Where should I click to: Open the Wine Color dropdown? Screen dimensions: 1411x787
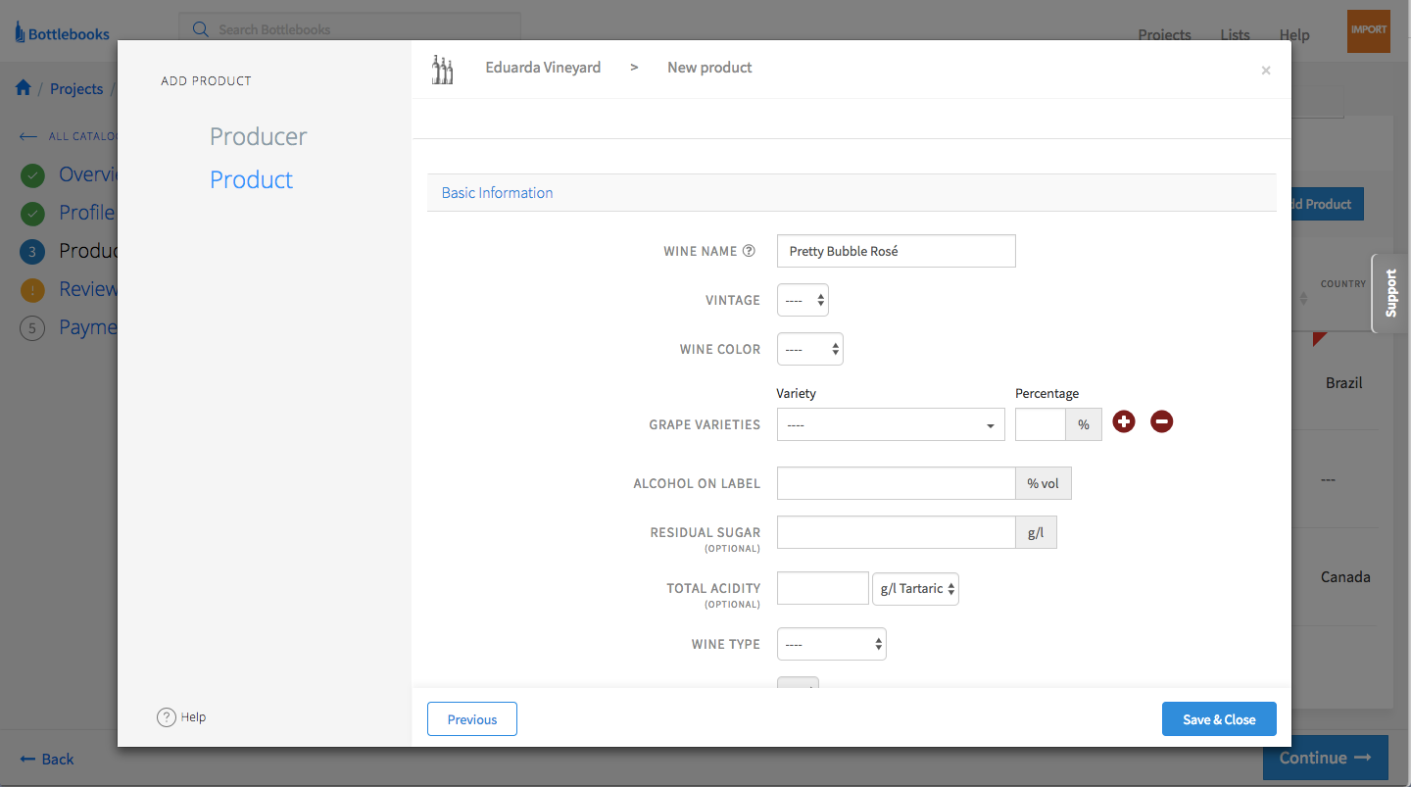(810, 349)
